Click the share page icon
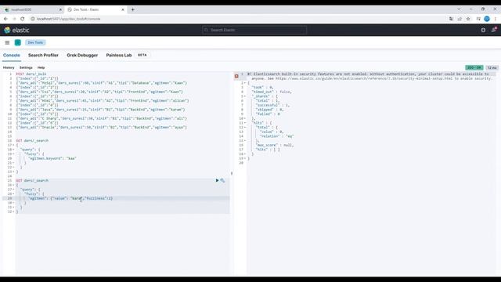 tap(460, 19)
